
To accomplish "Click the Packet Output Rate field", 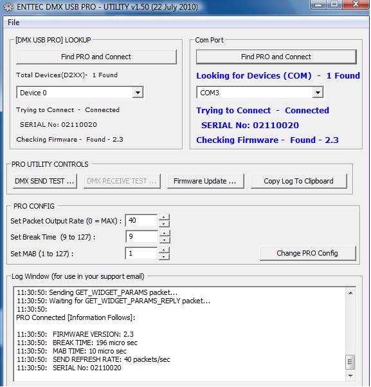I will pos(141,220).
